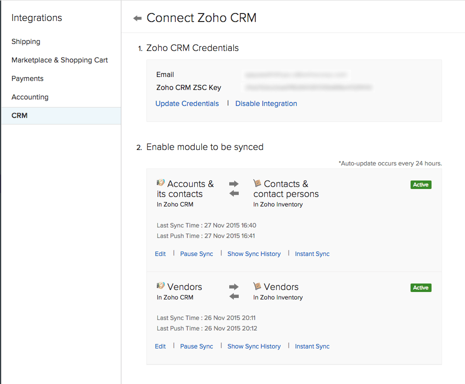Viewport: 465px width, 384px height.
Task: Edit the Accounts & contacts sync module
Action: click(x=160, y=254)
